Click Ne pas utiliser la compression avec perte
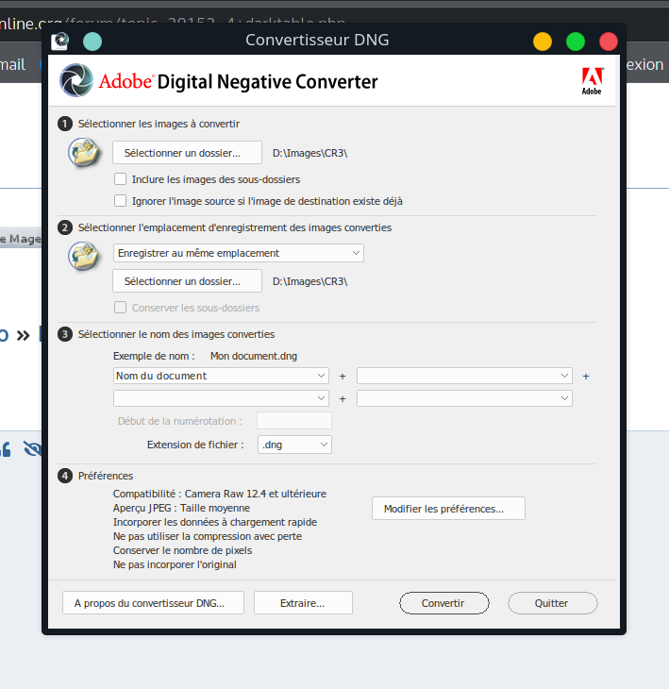Image resolution: width=669 pixels, height=689 pixels. click(x=208, y=536)
